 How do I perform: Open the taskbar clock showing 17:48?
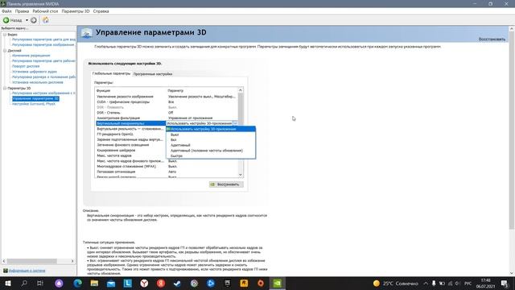pos(486,284)
